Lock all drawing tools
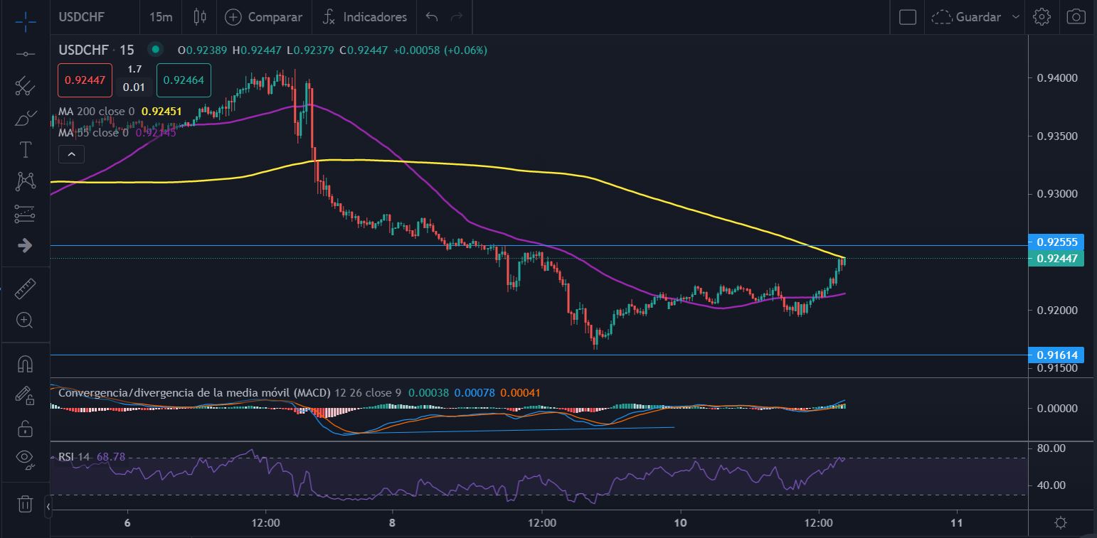The height and width of the screenshot is (538, 1097). (25, 428)
